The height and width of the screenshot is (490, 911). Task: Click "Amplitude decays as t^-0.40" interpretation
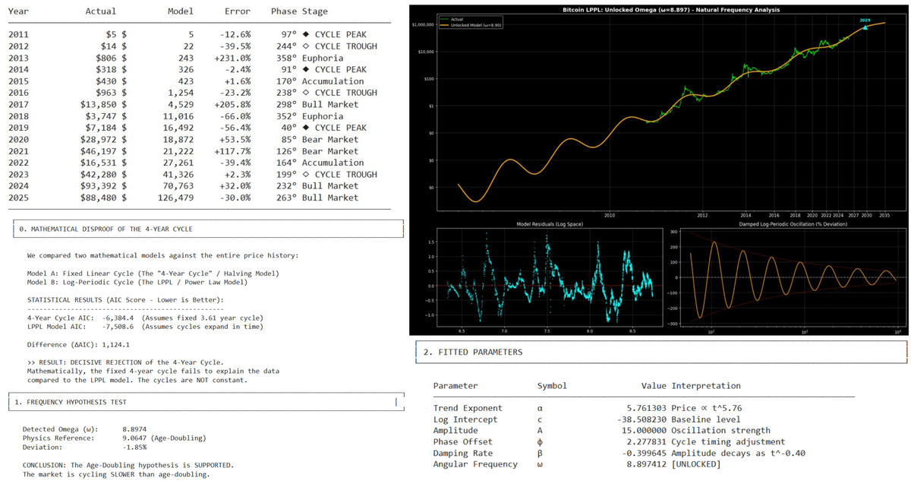coord(739,454)
